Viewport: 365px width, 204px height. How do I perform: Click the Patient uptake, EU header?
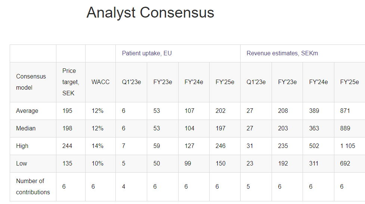[x=147, y=53]
